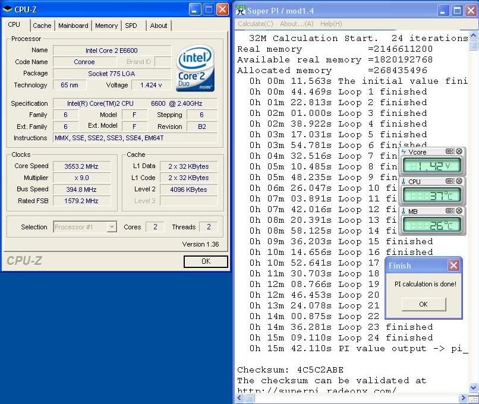Click OK in the CPU-Z window

(x=206, y=261)
